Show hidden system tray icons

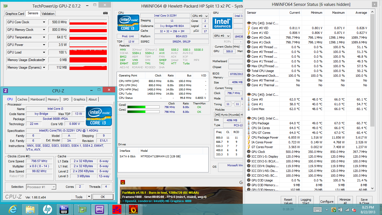[x=327, y=209]
